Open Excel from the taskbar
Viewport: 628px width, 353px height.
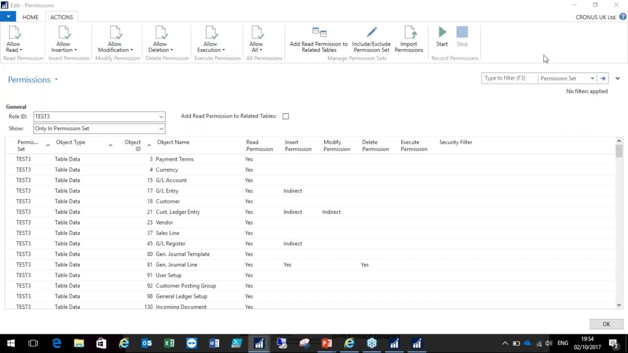(169, 343)
